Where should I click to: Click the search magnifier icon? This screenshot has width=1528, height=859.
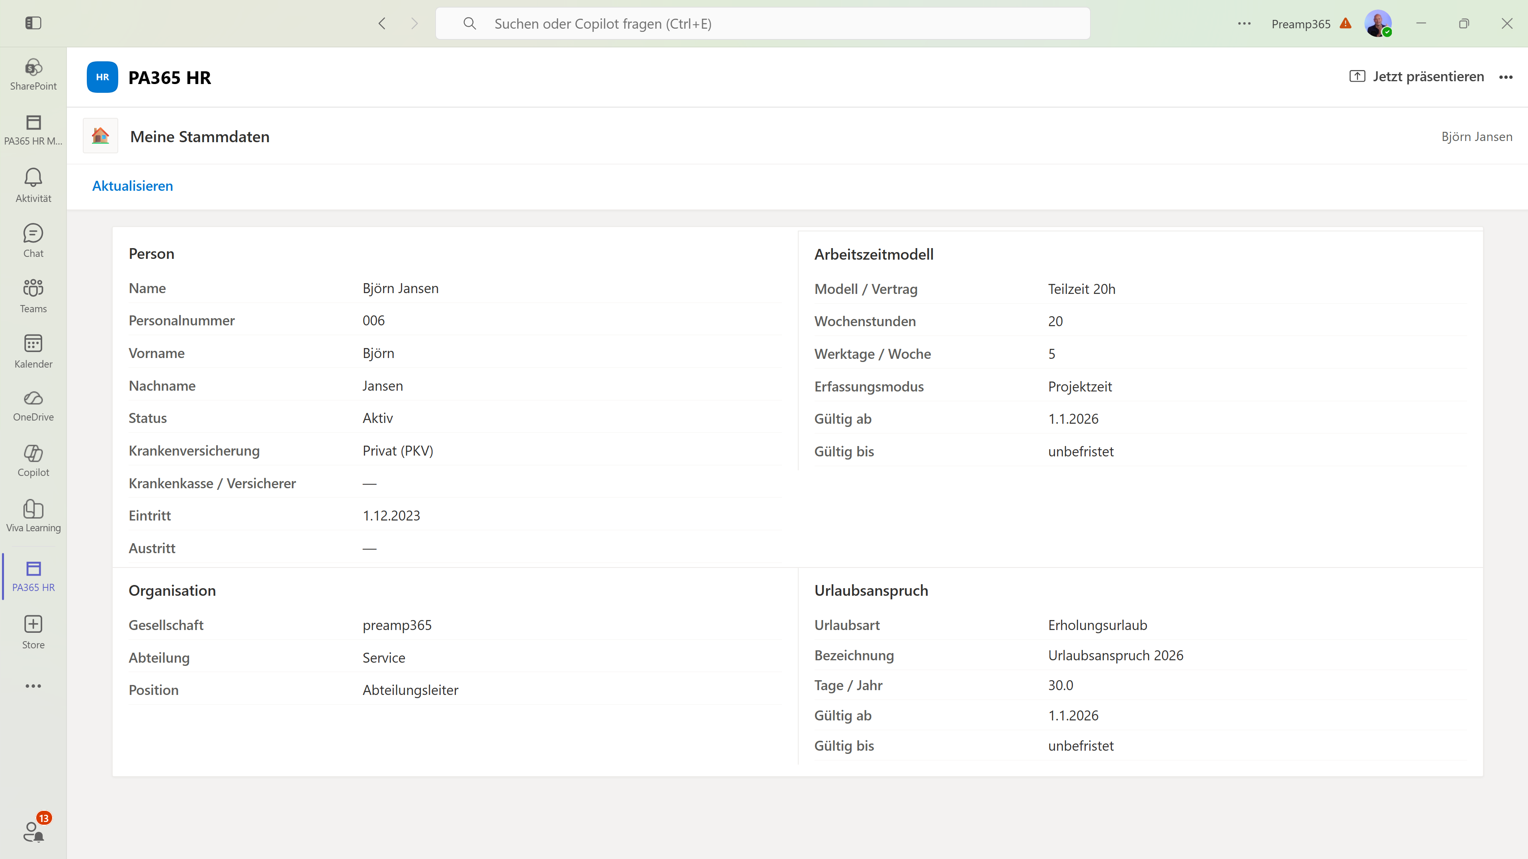tap(469, 23)
